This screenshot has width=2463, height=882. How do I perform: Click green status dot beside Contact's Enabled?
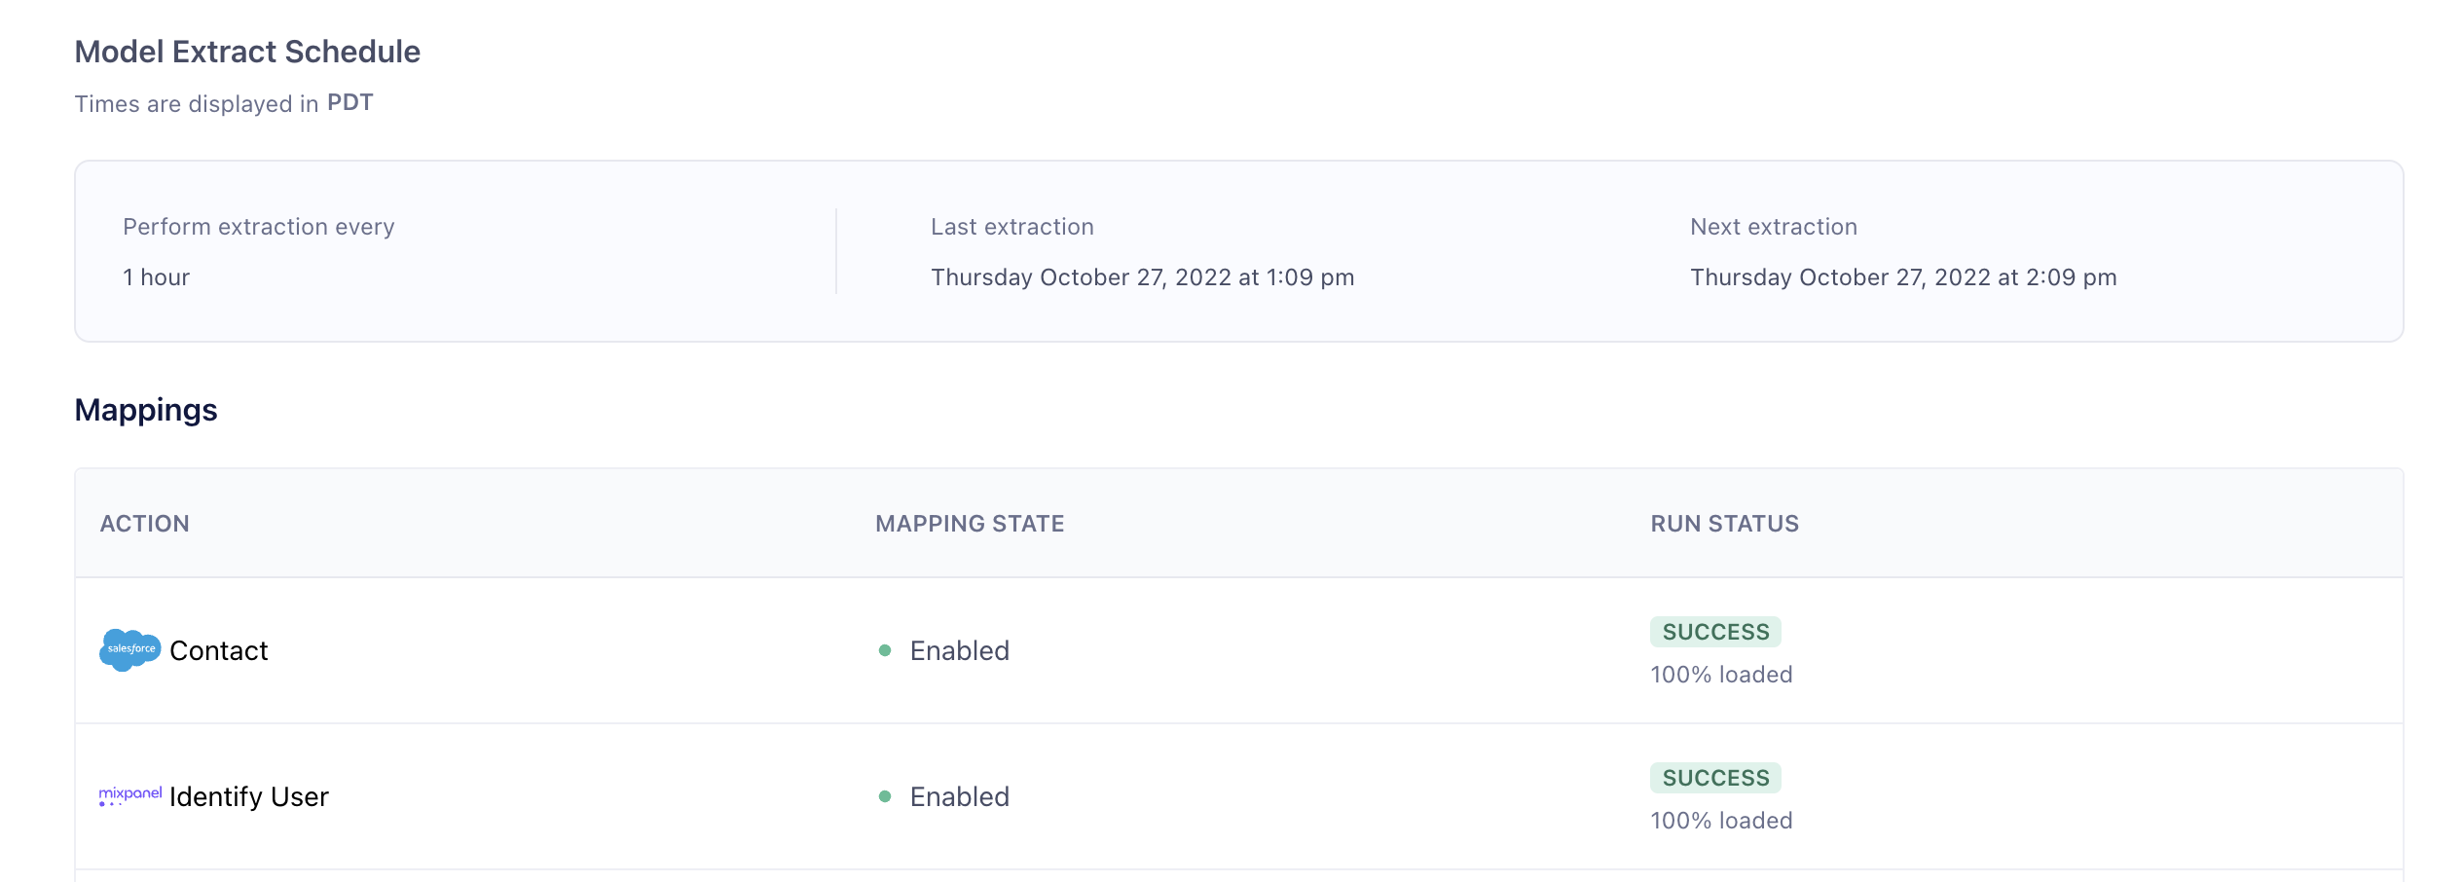pos(885,650)
